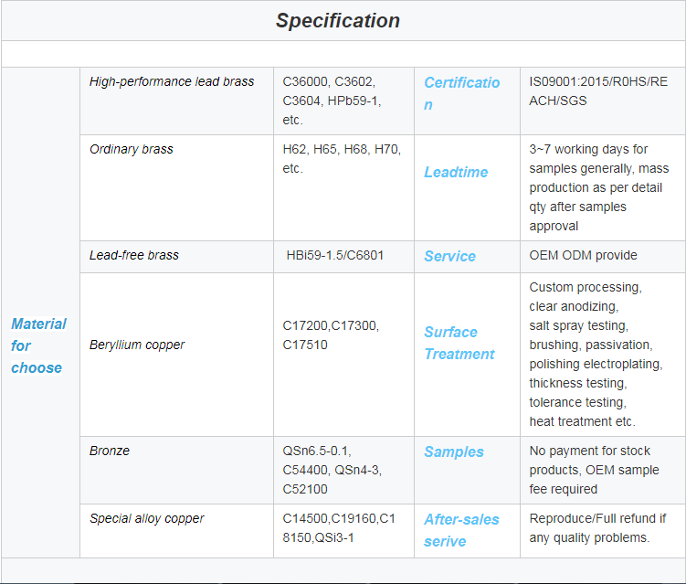Screen dimensions: 686x584
Task: Select the 'Material for choose' label
Action: coord(38,345)
